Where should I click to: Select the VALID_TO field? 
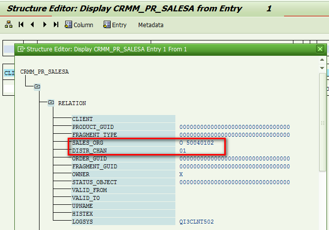click(123, 198)
